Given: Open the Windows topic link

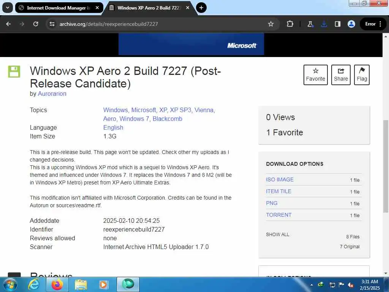Looking at the screenshot, I should point(115,110).
